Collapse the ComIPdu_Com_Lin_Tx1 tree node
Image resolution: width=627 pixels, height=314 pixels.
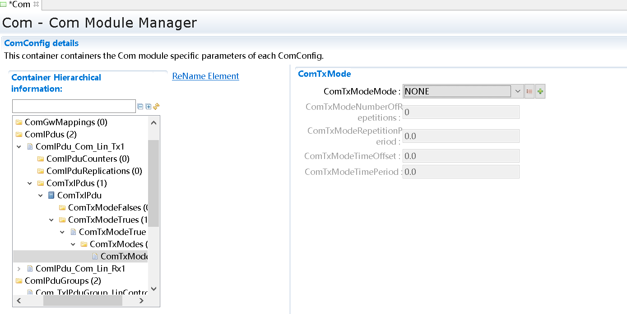tap(19, 147)
